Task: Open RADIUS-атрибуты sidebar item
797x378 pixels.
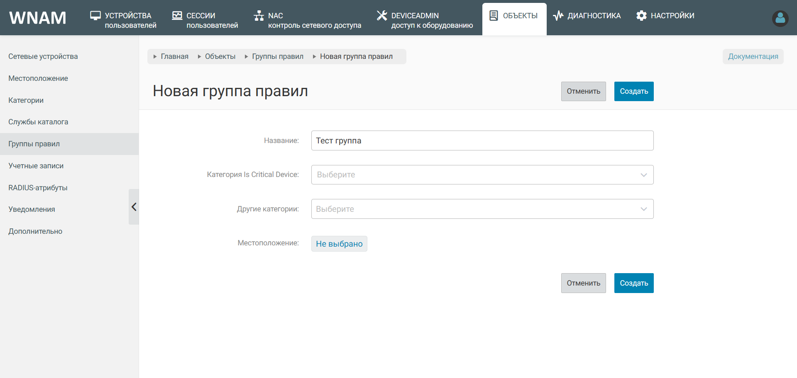Action: tap(38, 188)
